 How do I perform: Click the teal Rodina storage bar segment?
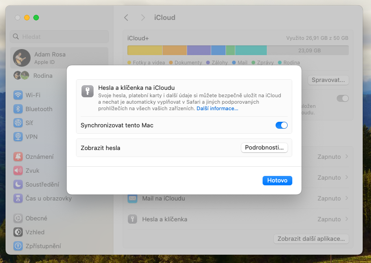click(x=251, y=50)
